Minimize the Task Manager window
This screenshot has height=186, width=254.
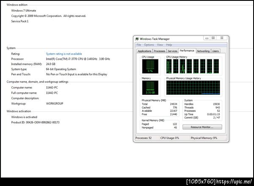[207, 38]
